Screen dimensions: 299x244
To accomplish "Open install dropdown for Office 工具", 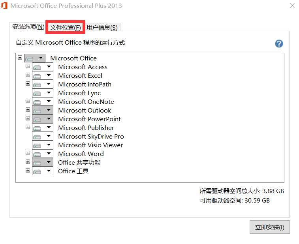I will [x=43, y=171].
